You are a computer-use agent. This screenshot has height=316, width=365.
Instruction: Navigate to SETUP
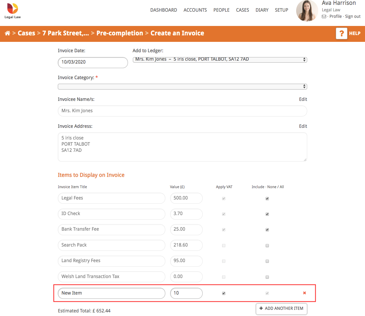pyautogui.click(x=281, y=10)
